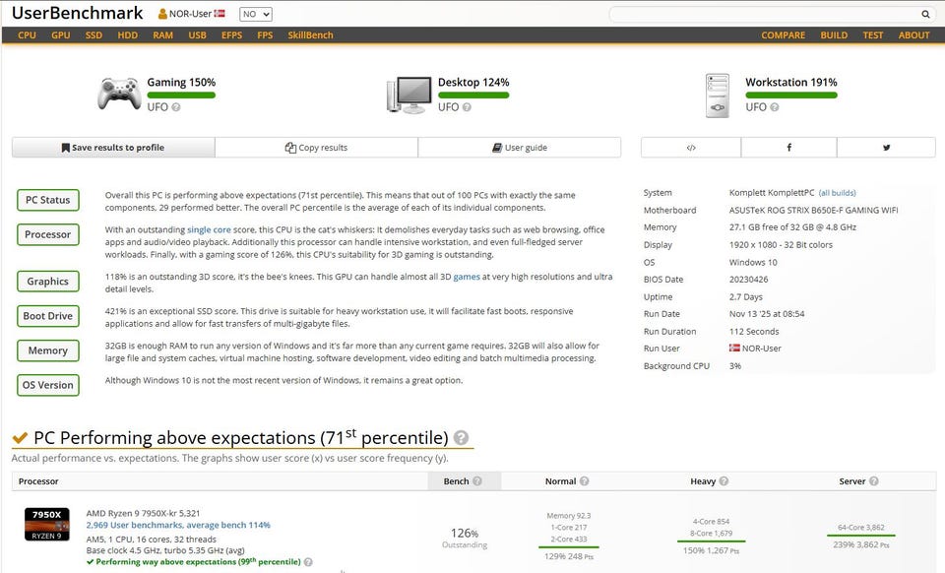The width and height of the screenshot is (945, 573).
Task: Open the EFPS menu
Action: point(231,34)
